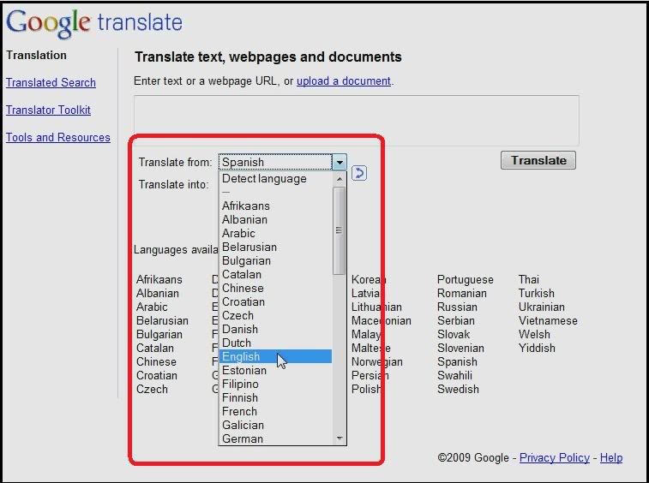Open the Translated Search link
The height and width of the screenshot is (483, 649).
coord(51,82)
